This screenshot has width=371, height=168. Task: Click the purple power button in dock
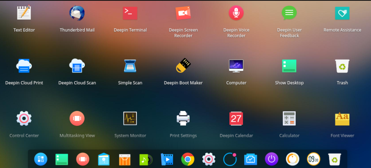pos(272,159)
